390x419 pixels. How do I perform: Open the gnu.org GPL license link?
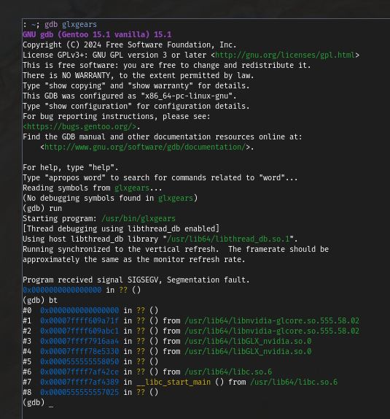285,55
